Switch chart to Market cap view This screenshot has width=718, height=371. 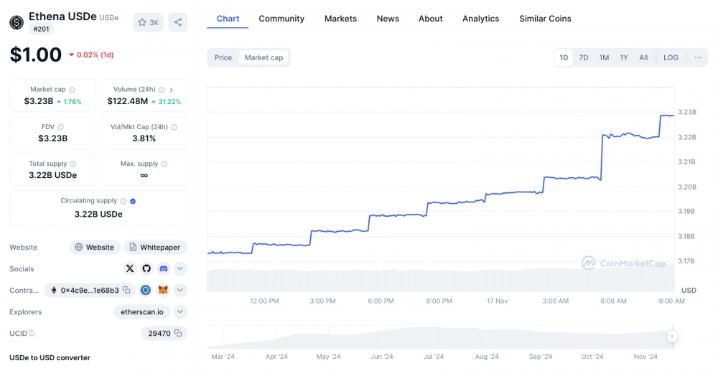(x=264, y=57)
